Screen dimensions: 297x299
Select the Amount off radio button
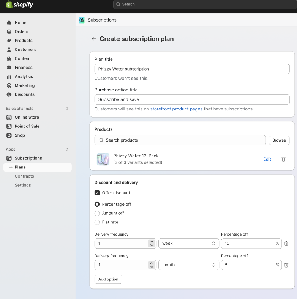(97, 213)
